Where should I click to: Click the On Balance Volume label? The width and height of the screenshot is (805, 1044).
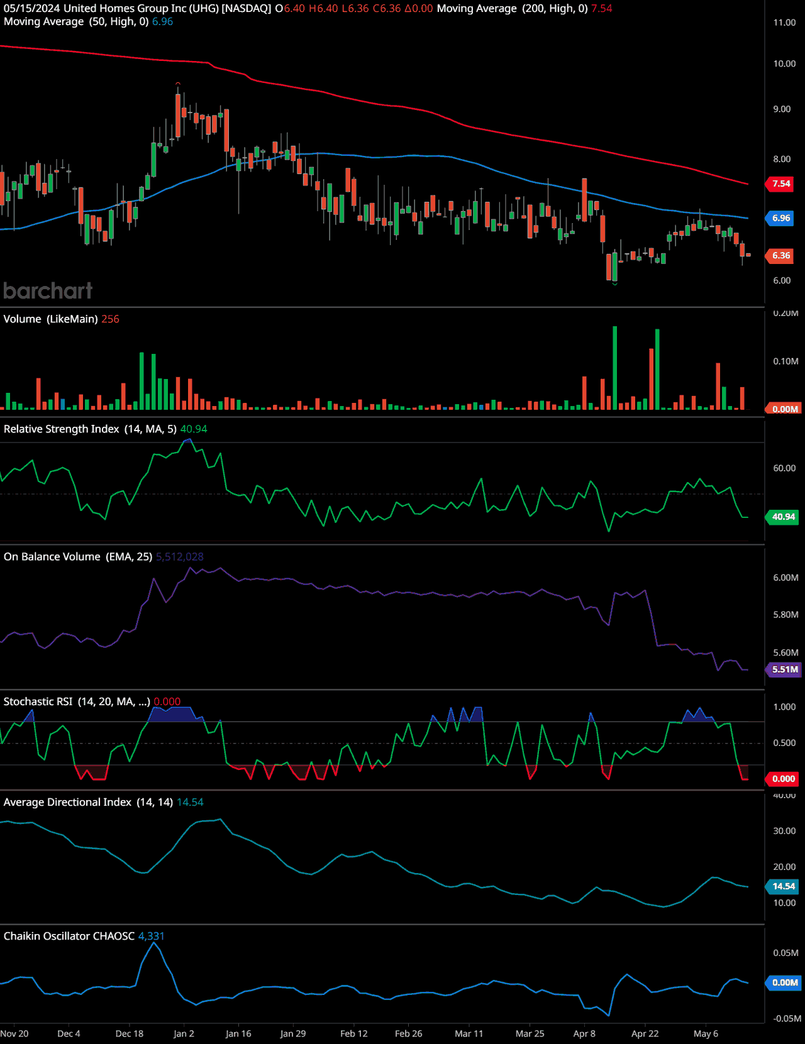(78, 557)
